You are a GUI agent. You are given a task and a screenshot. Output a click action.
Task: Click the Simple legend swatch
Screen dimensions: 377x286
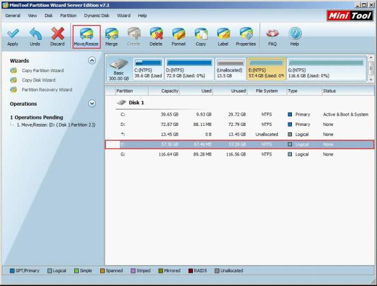coord(76,271)
